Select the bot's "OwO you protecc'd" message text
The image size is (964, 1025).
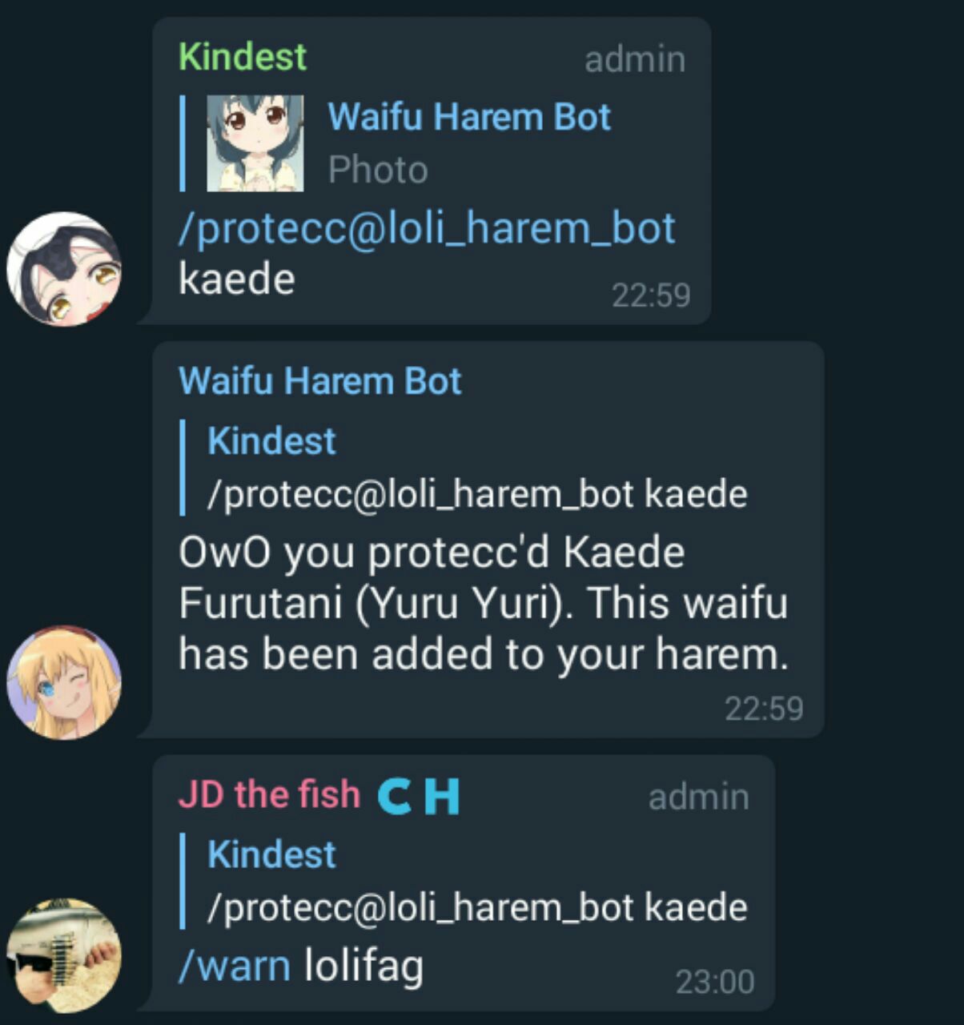click(484, 603)
